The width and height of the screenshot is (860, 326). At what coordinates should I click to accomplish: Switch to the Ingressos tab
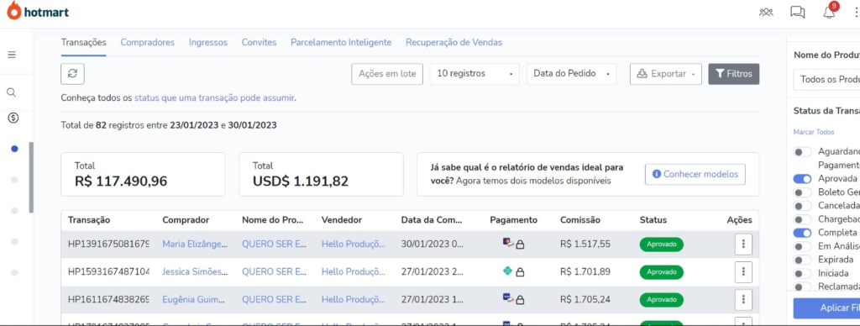tap(208, 42)
